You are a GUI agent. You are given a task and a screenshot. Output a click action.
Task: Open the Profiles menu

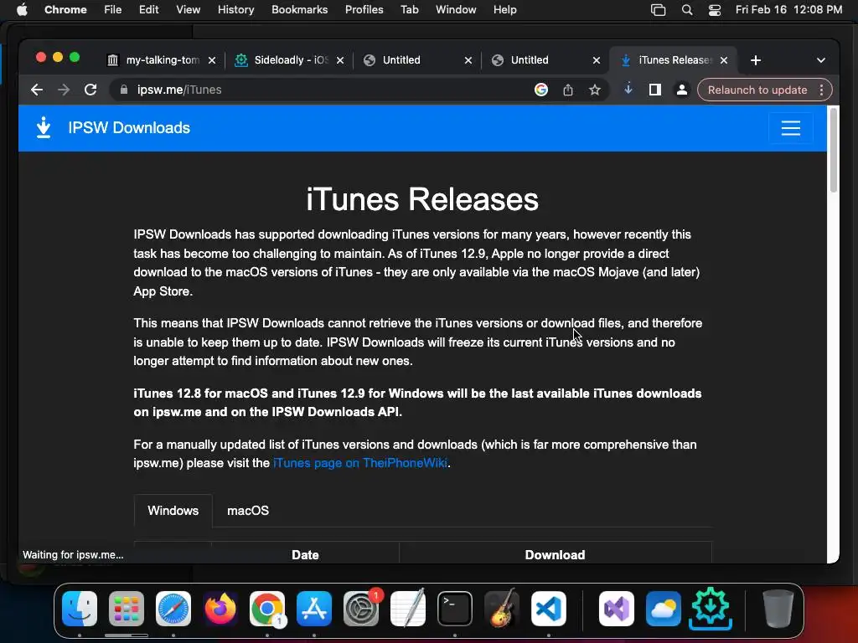click(364, 10)
